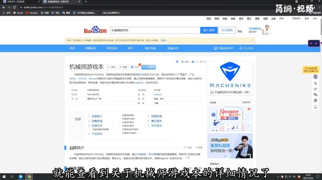The image size is (322, 180).
Task: Click the Windows Start button
Action: point(3,176)
